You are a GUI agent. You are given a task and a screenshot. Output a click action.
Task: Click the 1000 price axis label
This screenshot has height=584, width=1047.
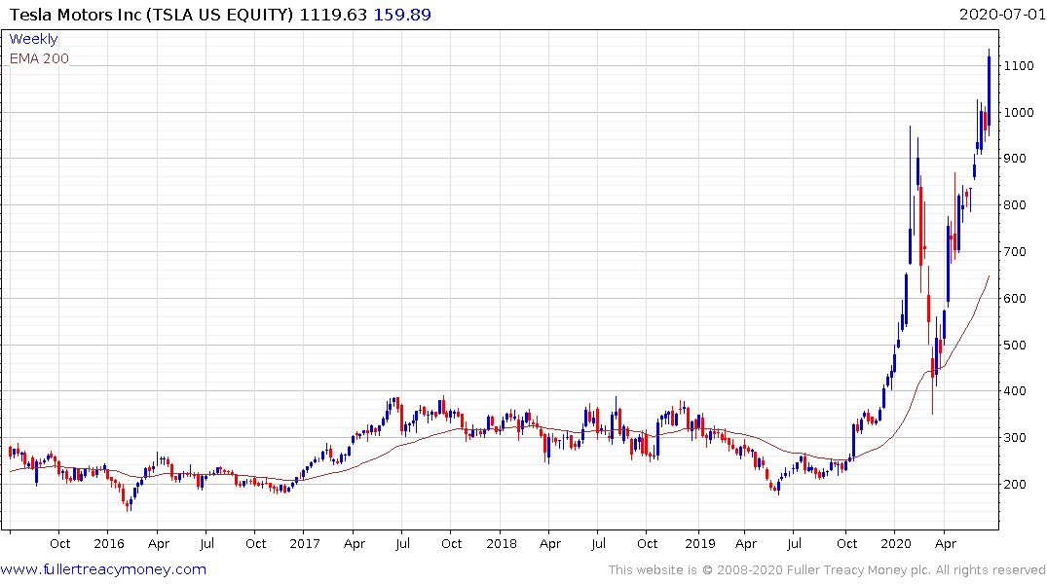[x=1019, y=113]
